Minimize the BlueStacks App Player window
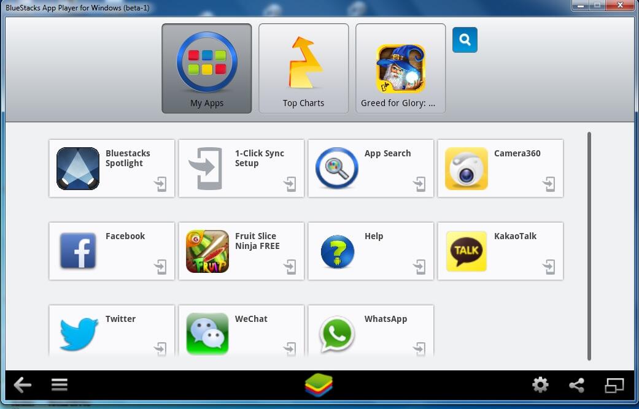 (581, 6)
